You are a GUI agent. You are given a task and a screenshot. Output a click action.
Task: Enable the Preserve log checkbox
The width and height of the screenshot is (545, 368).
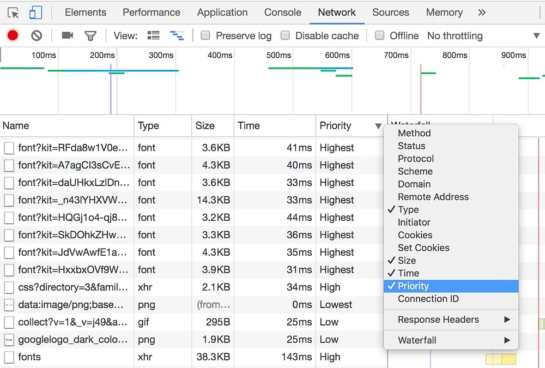[x=205, y=36]
